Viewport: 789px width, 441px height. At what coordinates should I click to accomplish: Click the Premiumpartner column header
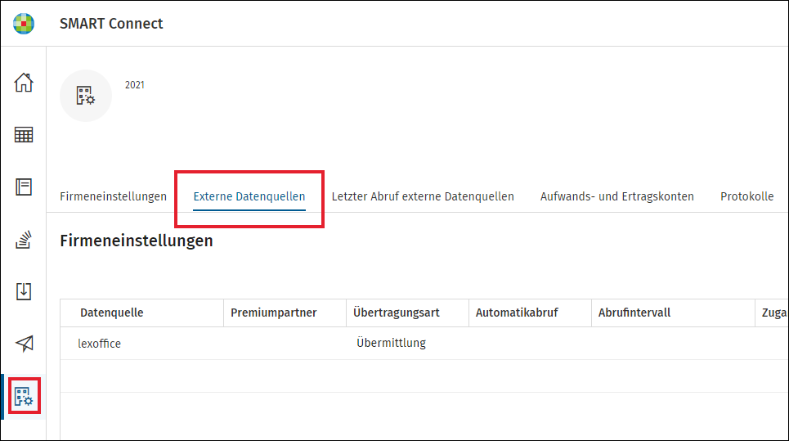click(285, 313)
